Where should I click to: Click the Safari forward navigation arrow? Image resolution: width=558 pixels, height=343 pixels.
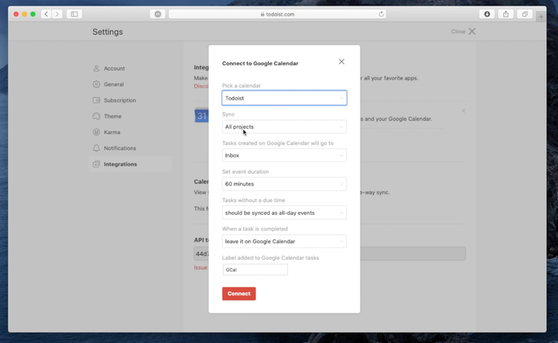coord(57,14)
